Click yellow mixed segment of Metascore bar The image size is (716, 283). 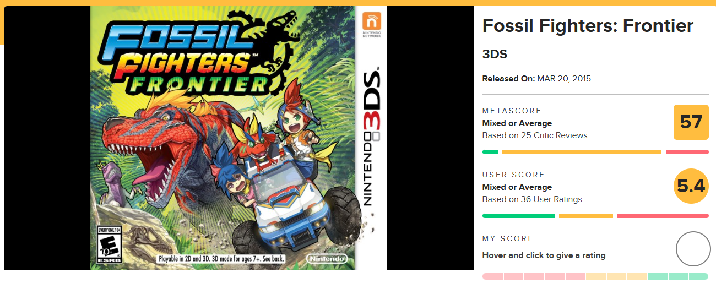tap(582, 152)
